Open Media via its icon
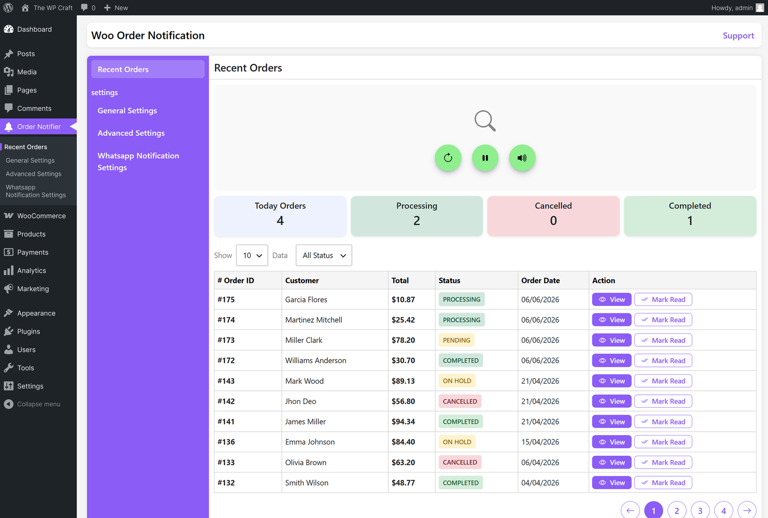 coord(9,72)
